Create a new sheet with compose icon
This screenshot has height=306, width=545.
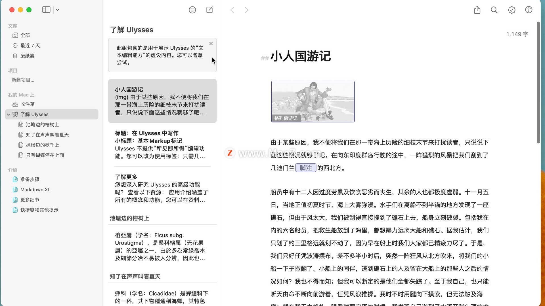(x=209, y=10)
